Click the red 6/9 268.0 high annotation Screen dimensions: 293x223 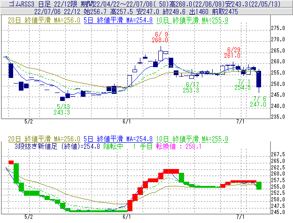pyautogui.click(x=160, y=37)
